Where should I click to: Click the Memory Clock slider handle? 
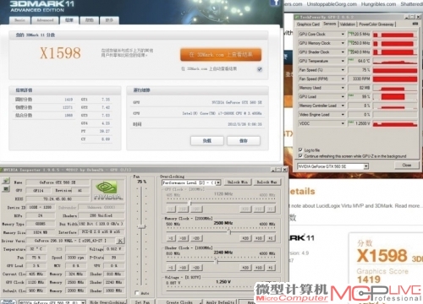pos(230,231)
